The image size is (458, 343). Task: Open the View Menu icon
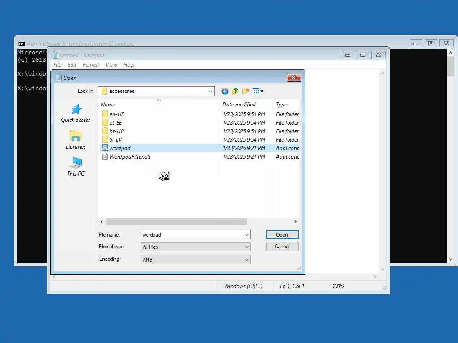click(258, 91)
